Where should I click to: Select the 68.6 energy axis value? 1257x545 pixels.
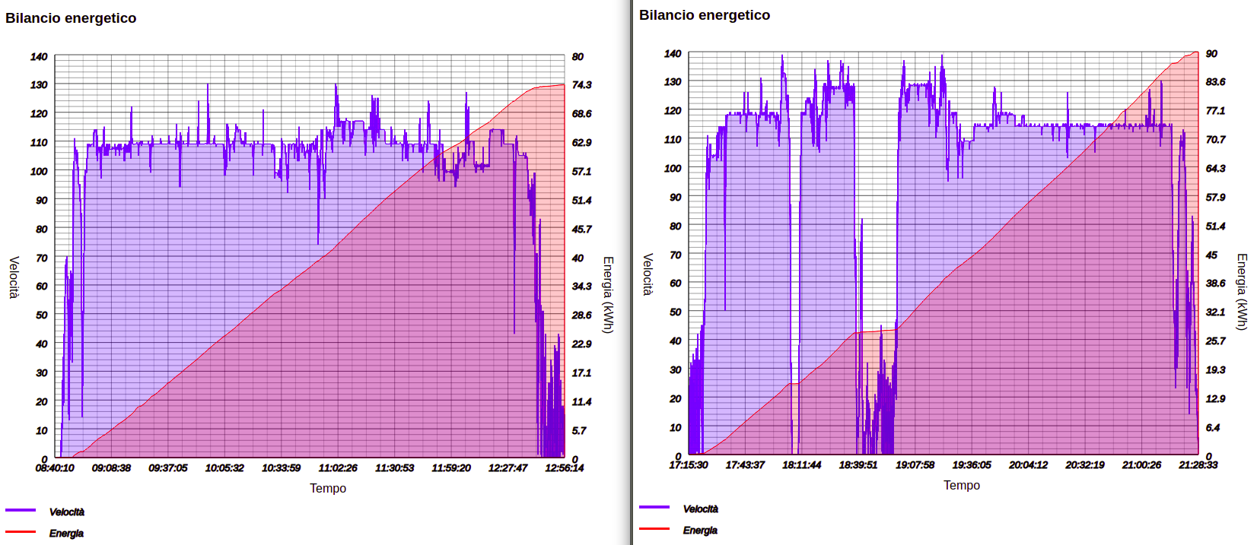coord(582,114)
